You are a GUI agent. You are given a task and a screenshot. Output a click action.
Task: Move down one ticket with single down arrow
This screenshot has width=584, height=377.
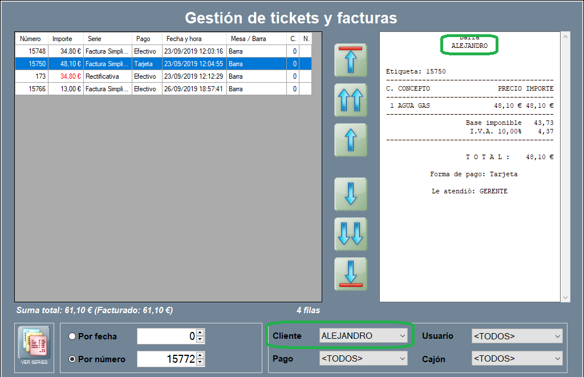[350, 194]
